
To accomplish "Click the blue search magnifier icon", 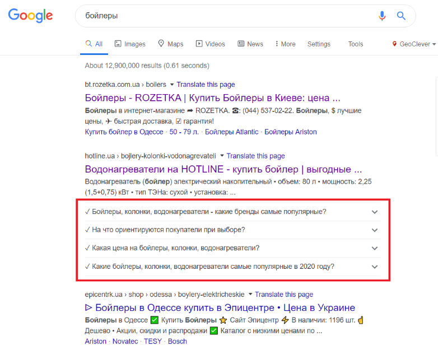I will coord(401,16).
